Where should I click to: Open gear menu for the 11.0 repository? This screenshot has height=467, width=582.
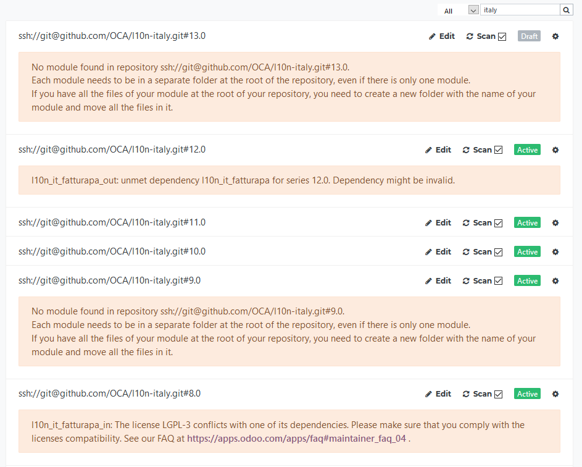pos(555,223)
